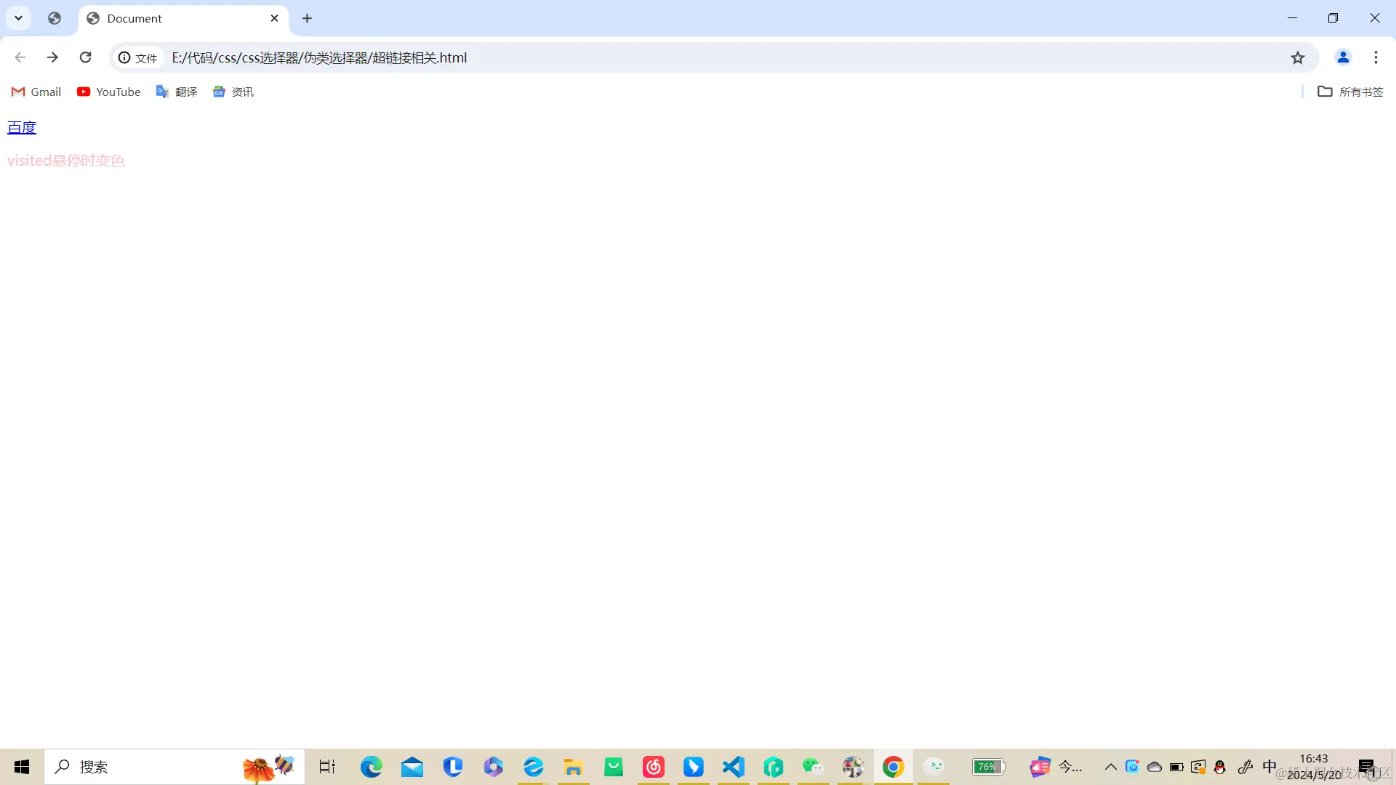Select the Document tab
Viewport: 1396px width, 785px height.
click(x=167, y=18)
